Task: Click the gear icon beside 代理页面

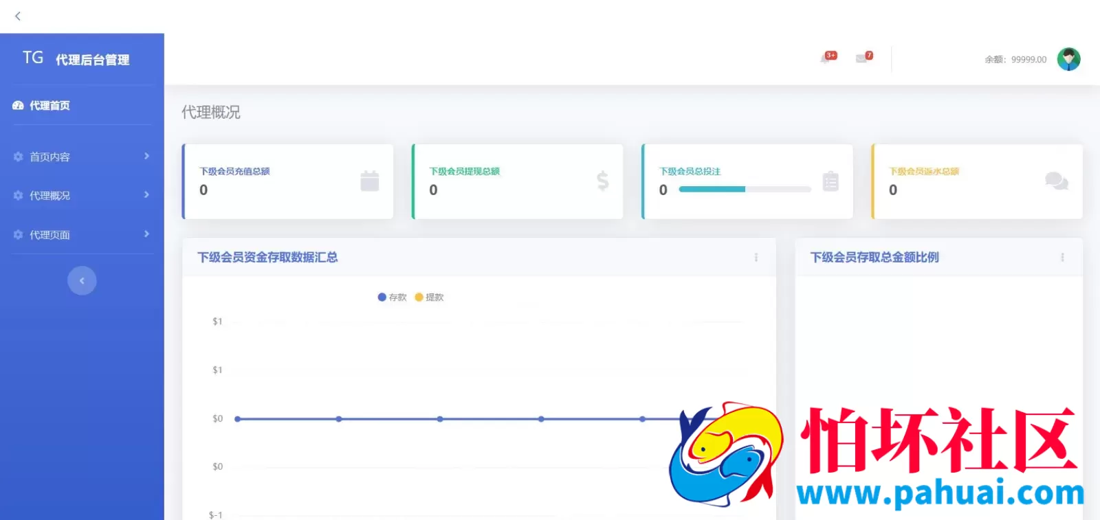Action: click(x=18, y=235)
